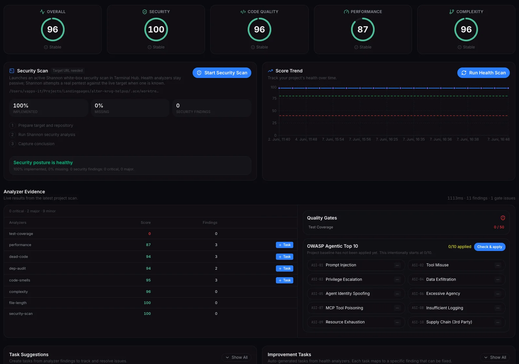Select the security-scan analyzer row

(151, 314)
